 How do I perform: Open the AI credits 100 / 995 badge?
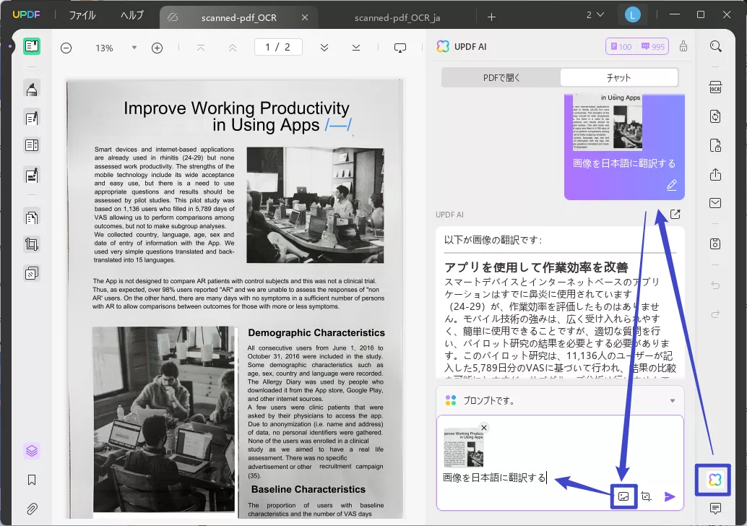tap(637, 46)
